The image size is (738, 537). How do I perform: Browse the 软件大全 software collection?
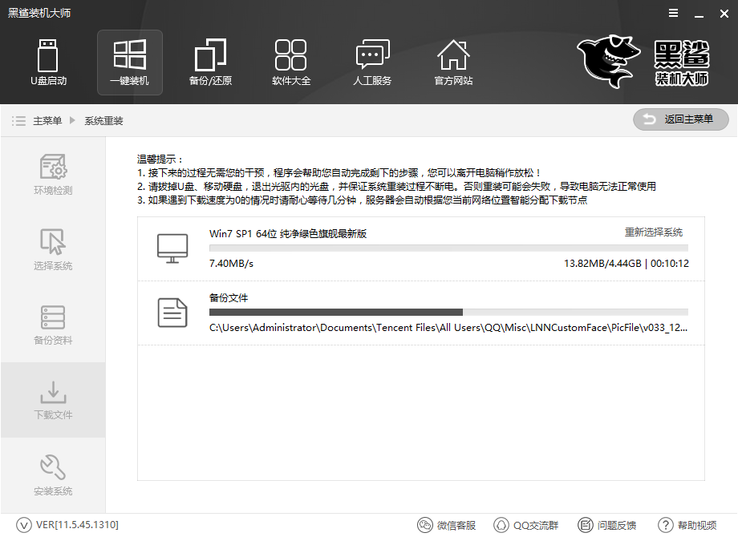tap(291, 63)
